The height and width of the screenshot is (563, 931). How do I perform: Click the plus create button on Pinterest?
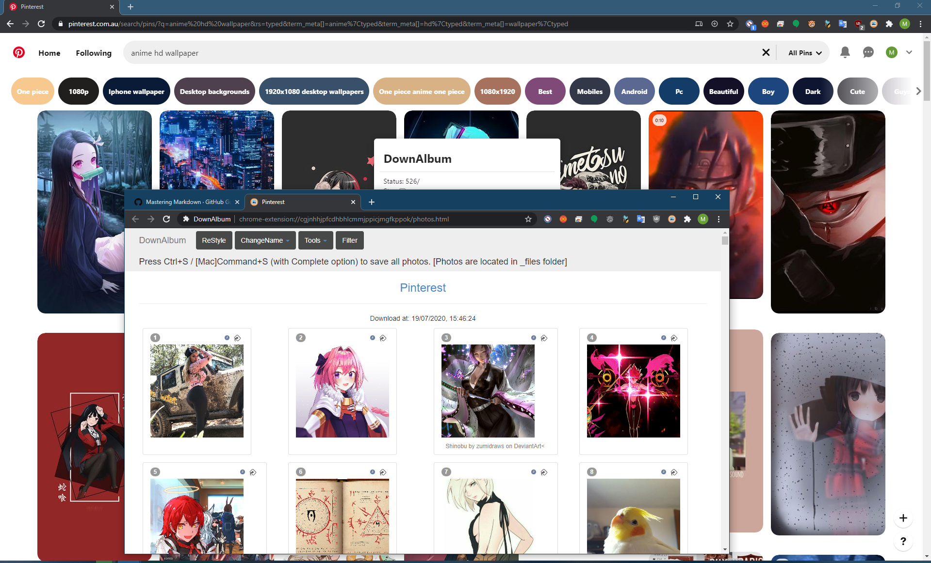903,518
